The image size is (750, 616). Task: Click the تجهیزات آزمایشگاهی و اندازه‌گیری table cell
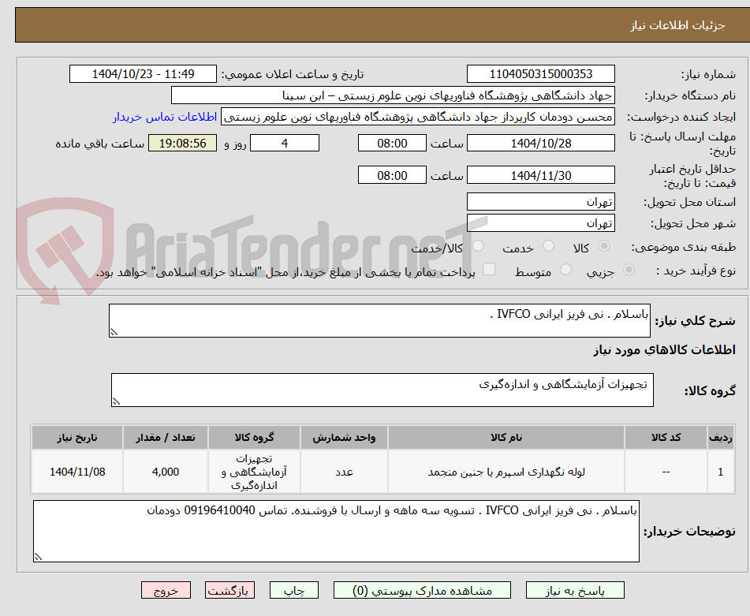pos(254,472)
